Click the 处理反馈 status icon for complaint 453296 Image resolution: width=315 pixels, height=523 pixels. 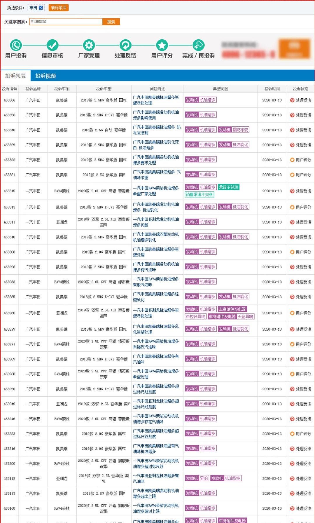[x=292, y=267]
